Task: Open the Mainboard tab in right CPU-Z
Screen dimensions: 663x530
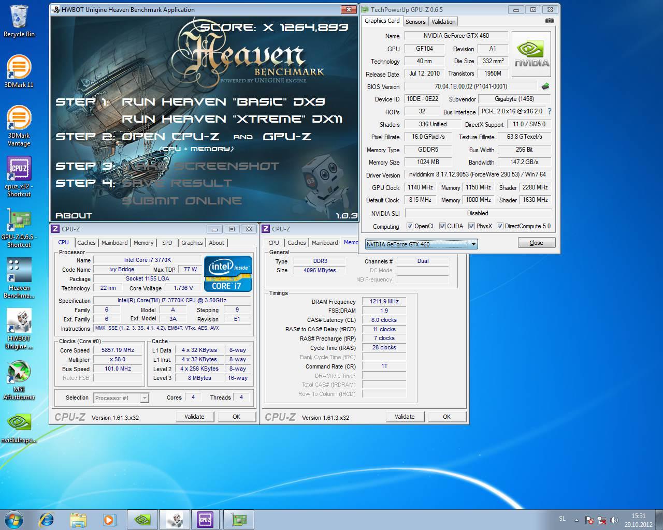Action: [325, 243]
